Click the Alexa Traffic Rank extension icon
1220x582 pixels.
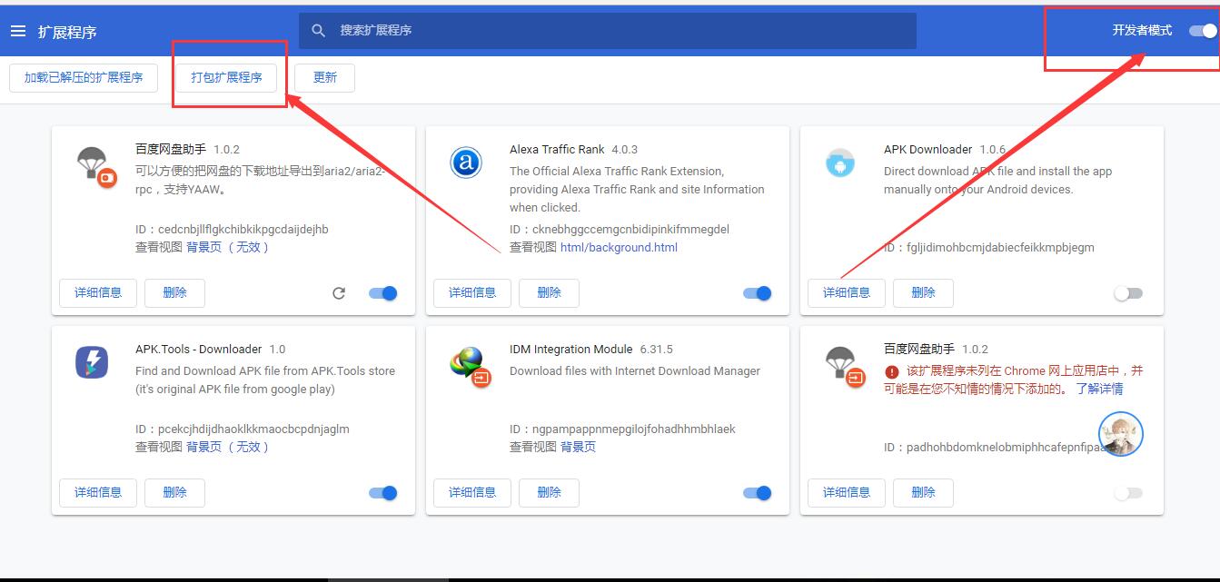click(x=466, y=163)
